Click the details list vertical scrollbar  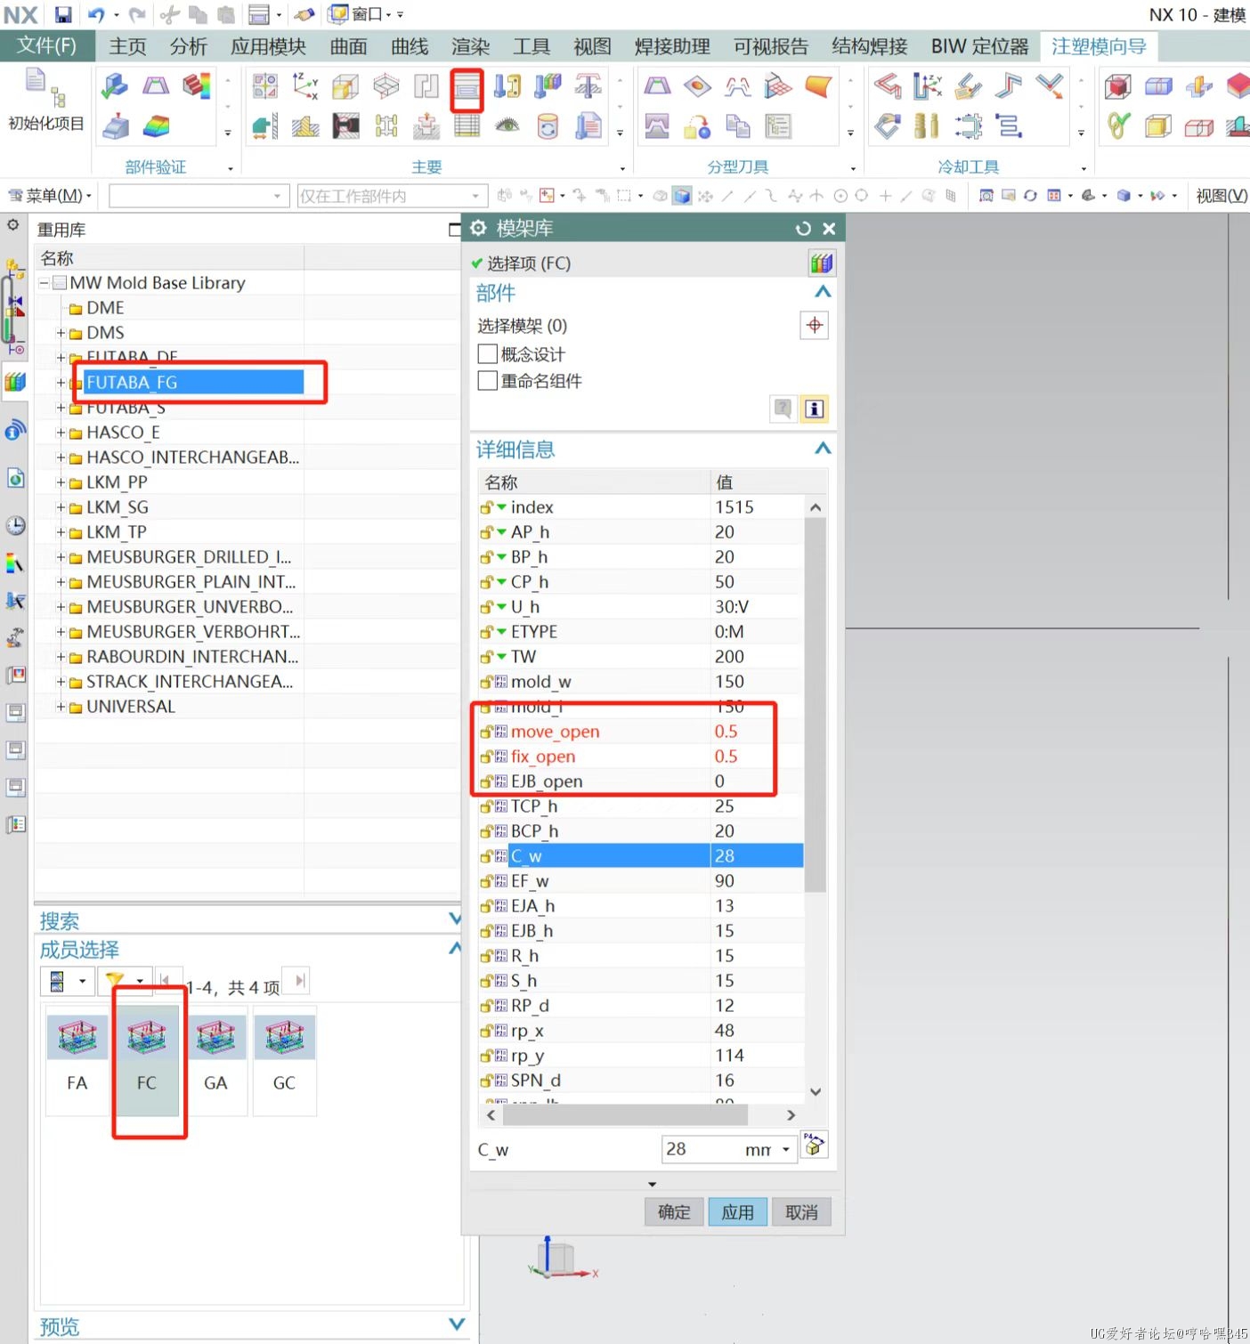(815, 705)
